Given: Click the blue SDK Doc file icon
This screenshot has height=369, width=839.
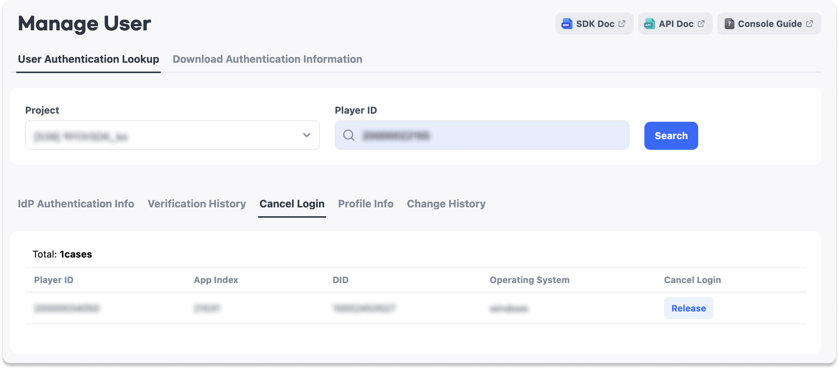Looking at the screenshot, I should coord(567,24).
